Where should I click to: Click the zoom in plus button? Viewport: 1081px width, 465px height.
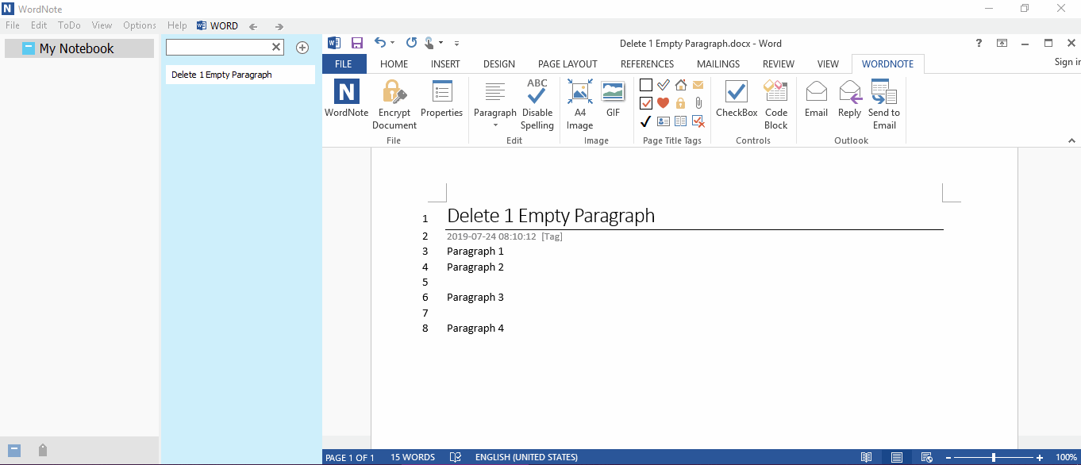pyautogui.click(x=1040, y=457)
